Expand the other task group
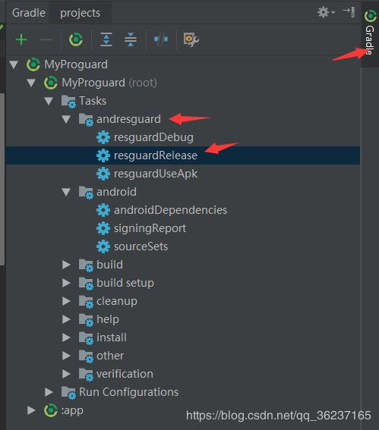The height and width of the screenshot is (430, 379). pyautogui.click(x=66, y=356)
